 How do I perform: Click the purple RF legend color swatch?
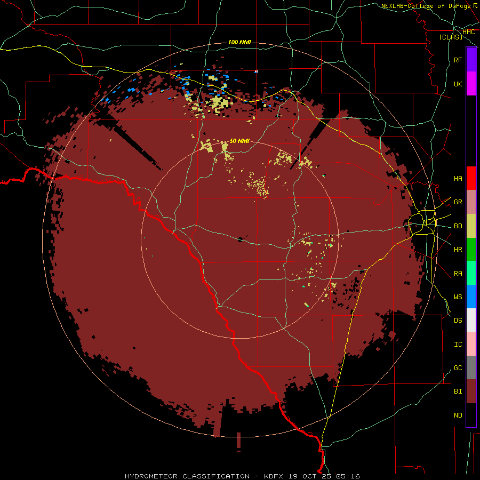click(x=471, y=60)
